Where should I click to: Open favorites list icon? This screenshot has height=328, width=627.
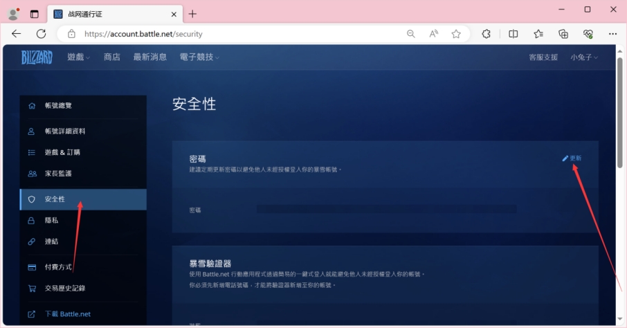[538, 34]
